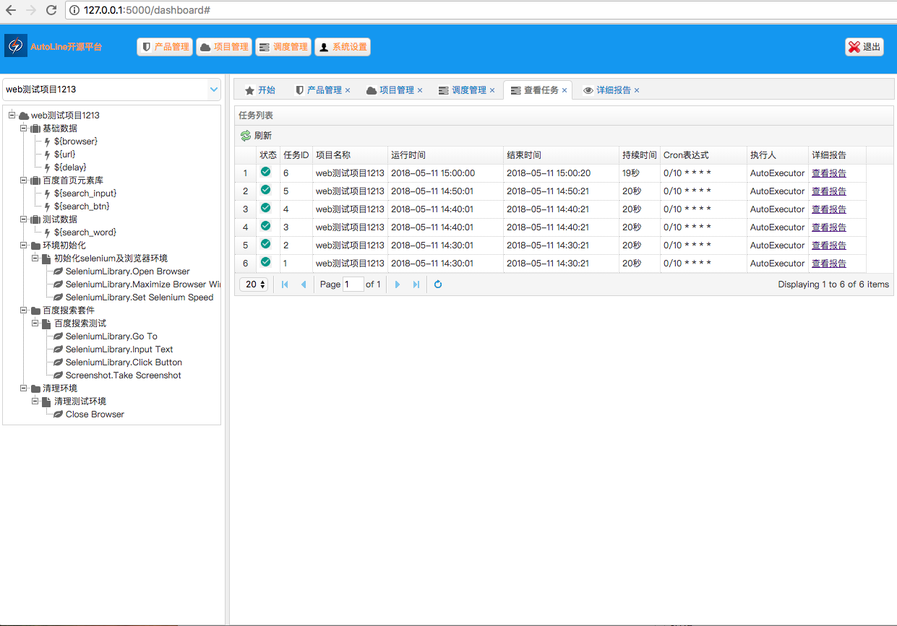The height and width of the screenshot is (626, 897).
Task: Collapse the 初始化selenium及浏览器环境 node
Action: tap(35, 258)
